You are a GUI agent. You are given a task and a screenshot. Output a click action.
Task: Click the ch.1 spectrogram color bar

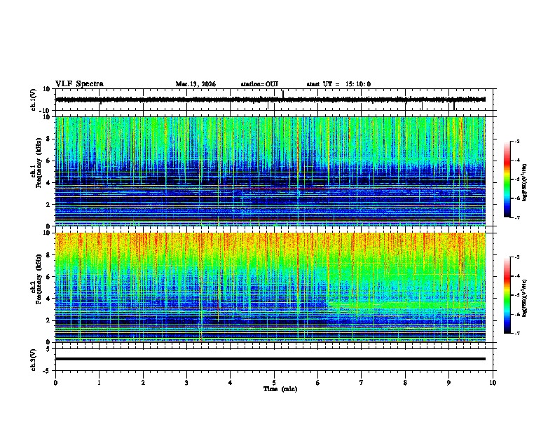(507, 179)
